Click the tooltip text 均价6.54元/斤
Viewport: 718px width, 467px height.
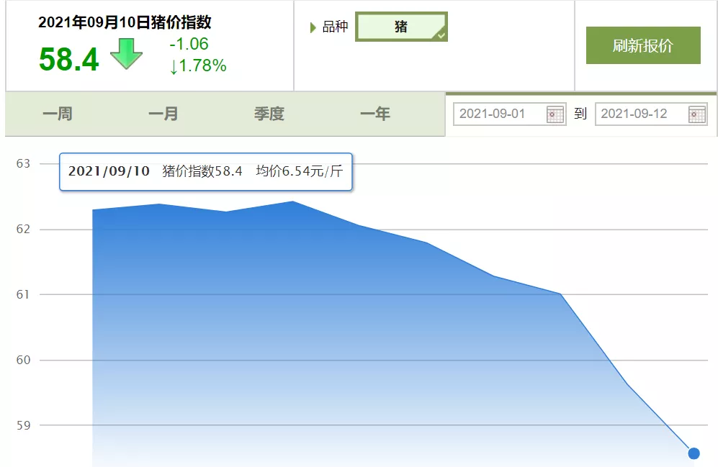(300, 171)
